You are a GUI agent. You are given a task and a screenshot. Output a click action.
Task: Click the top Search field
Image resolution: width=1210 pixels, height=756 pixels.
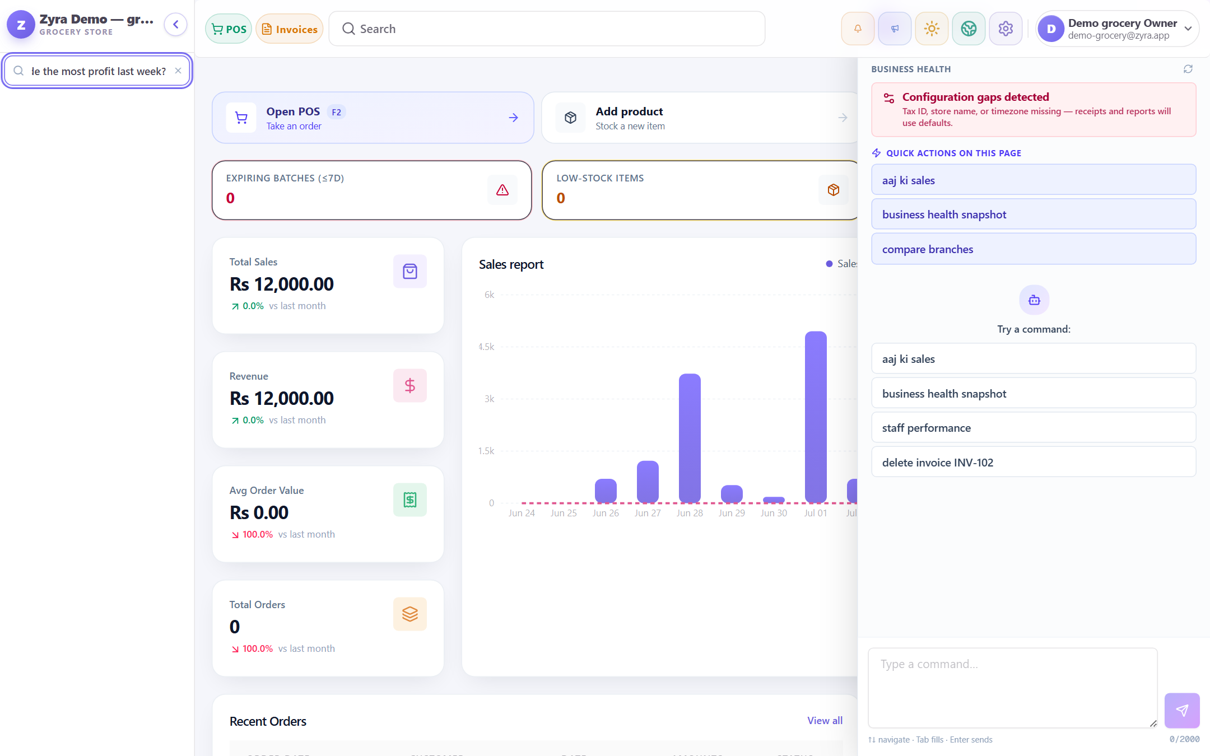coord(547,29)
